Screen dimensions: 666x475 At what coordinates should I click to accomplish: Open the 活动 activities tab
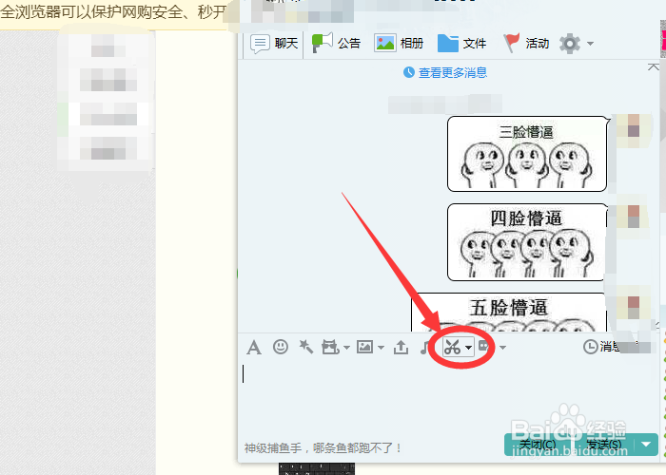526,44
